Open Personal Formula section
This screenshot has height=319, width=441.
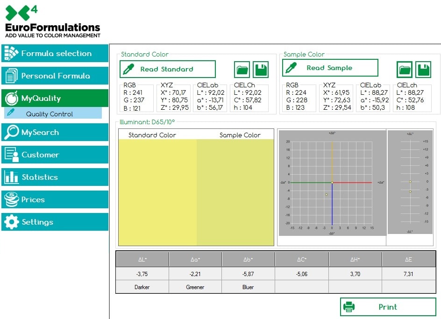tap(55, 76)
